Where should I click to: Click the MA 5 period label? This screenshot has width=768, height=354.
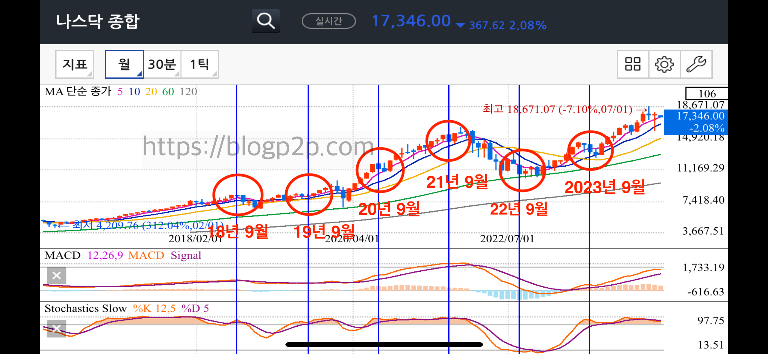(120, 92)
